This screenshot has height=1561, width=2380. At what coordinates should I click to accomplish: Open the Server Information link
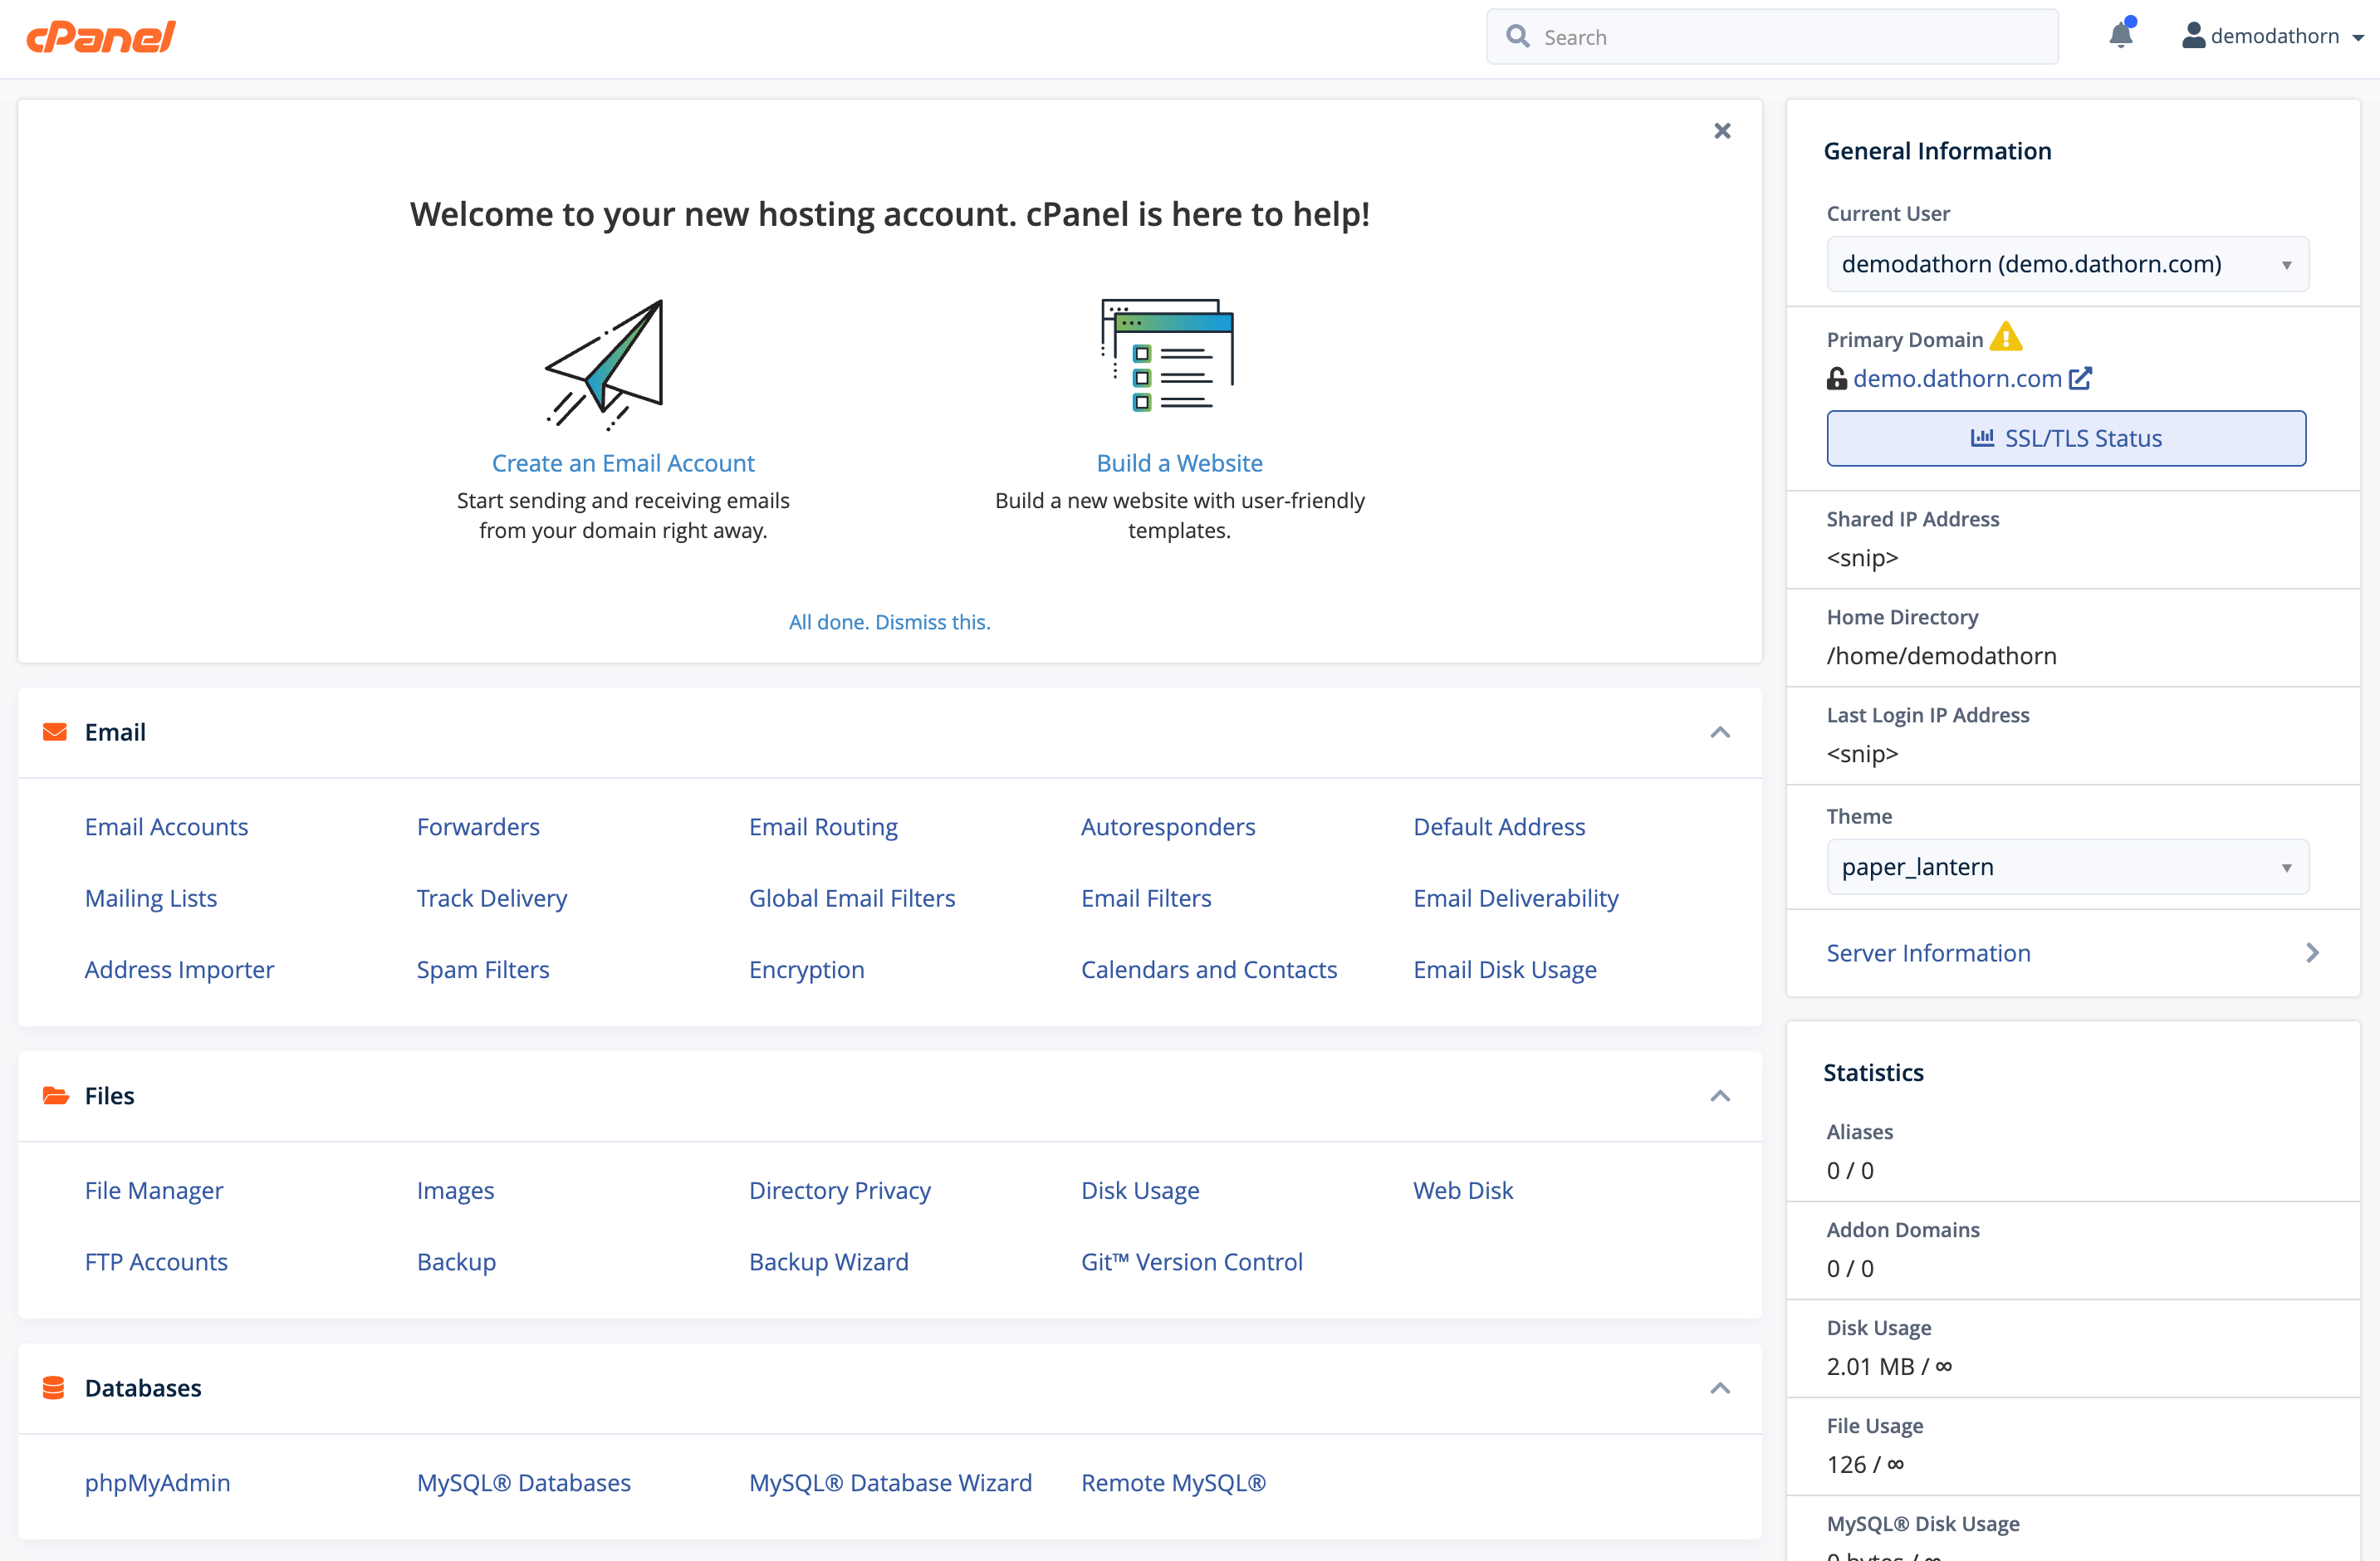point(1928,952)
